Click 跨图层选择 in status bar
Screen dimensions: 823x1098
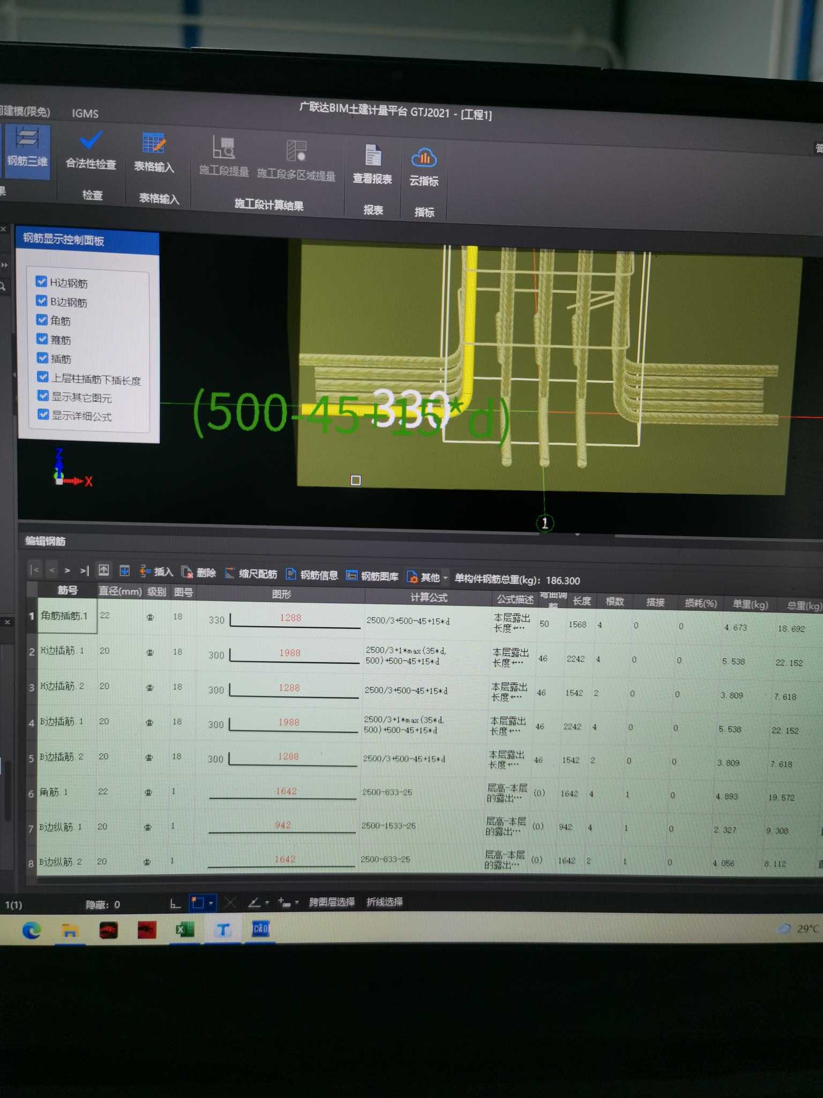click(332, 902)
